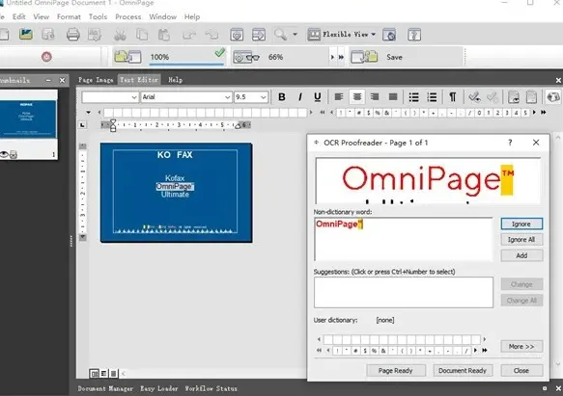This screenshot has height=396, width=563.
Task: Click the globe icon at toolbar end
Action: pos(553,96)
